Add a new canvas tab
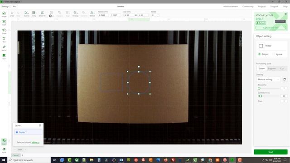The height and width of the screenshot is (163, 290). click(x=23, y=155)
